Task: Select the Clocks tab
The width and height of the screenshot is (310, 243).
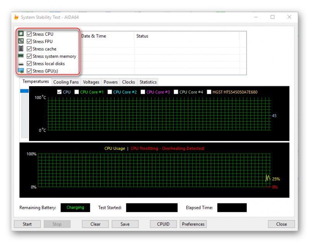Action: pos(129,82)
